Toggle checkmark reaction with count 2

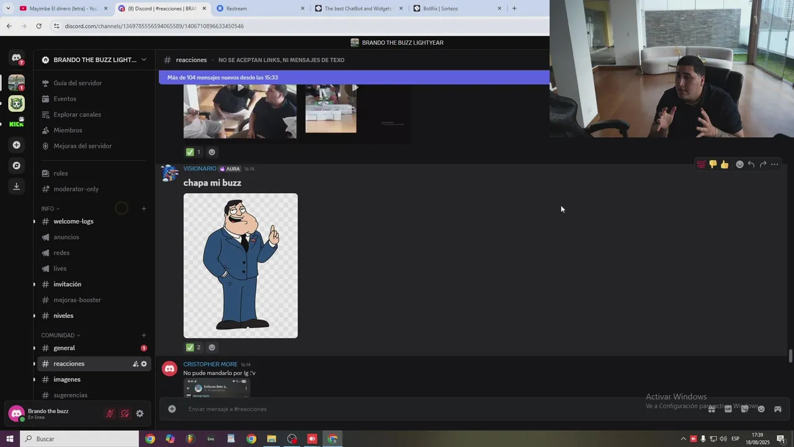pos(194,348)
